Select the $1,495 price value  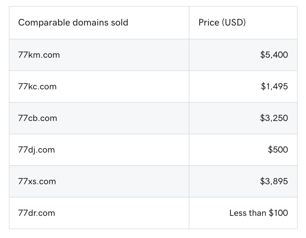tap(274, 87)
